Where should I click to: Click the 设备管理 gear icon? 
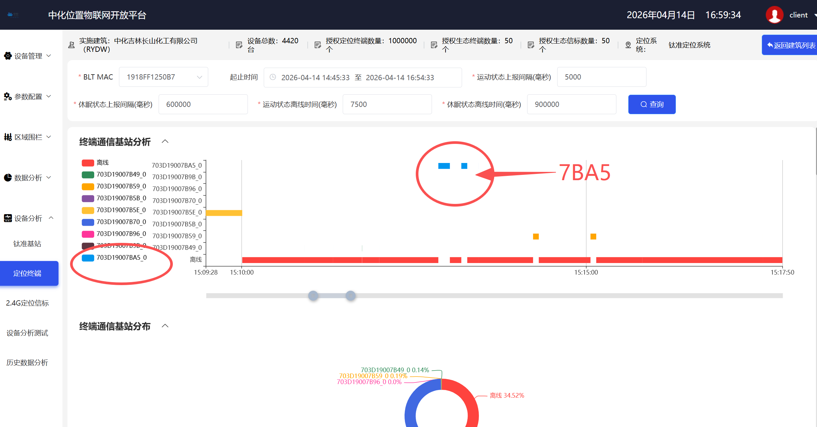(x=8, y=56)
